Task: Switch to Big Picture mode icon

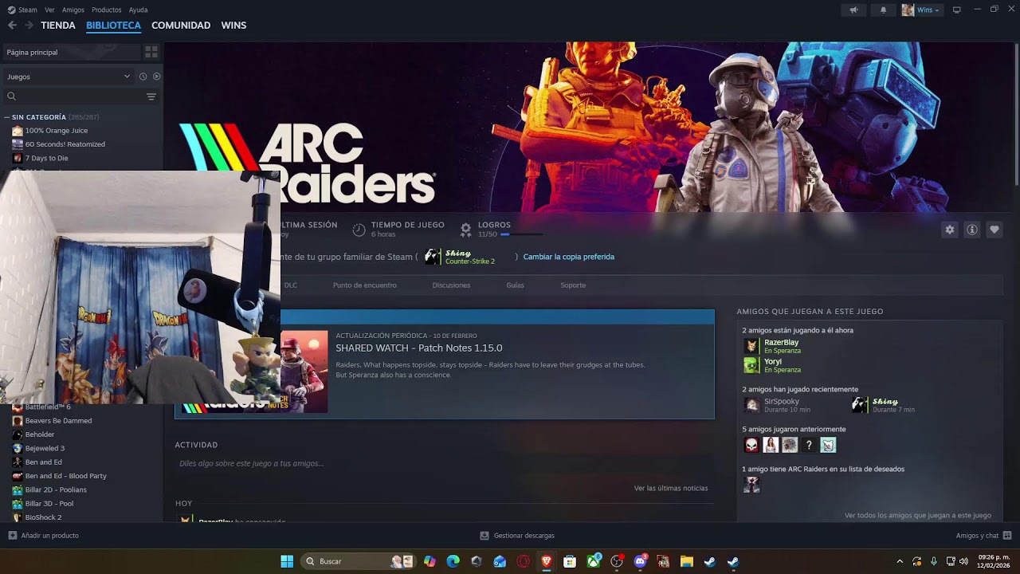Action: (957, 10)
